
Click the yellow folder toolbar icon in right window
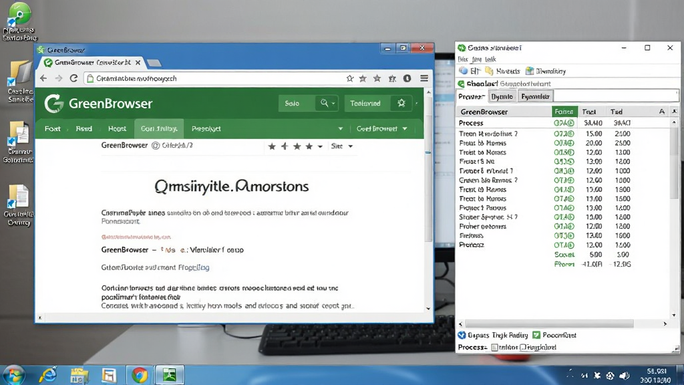(x=489, y=71)
